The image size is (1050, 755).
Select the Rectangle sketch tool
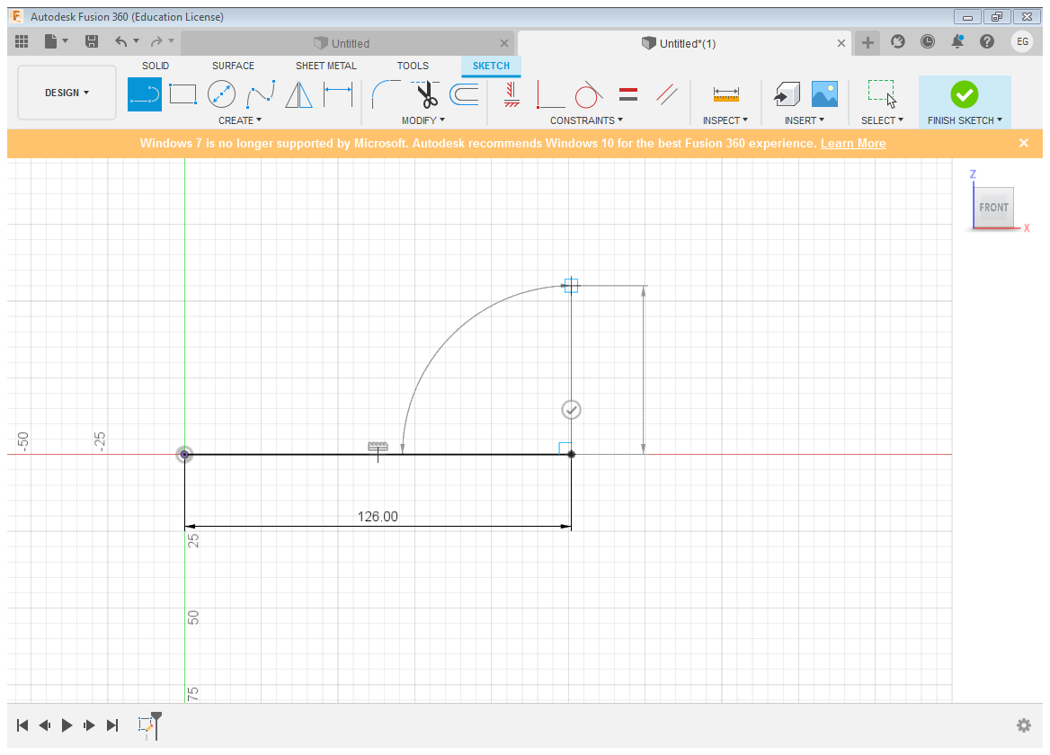pos(182,93)
